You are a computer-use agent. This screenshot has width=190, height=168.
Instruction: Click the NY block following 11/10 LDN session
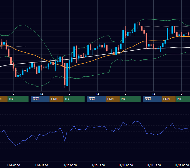[x=130, y=99]
